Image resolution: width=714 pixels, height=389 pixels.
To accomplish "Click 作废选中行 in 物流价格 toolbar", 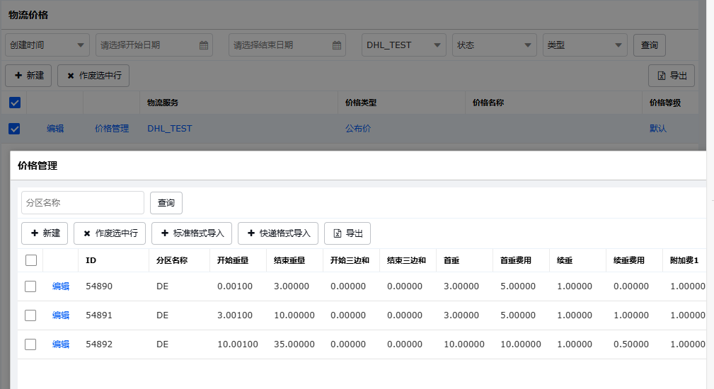I will [93, 76].
